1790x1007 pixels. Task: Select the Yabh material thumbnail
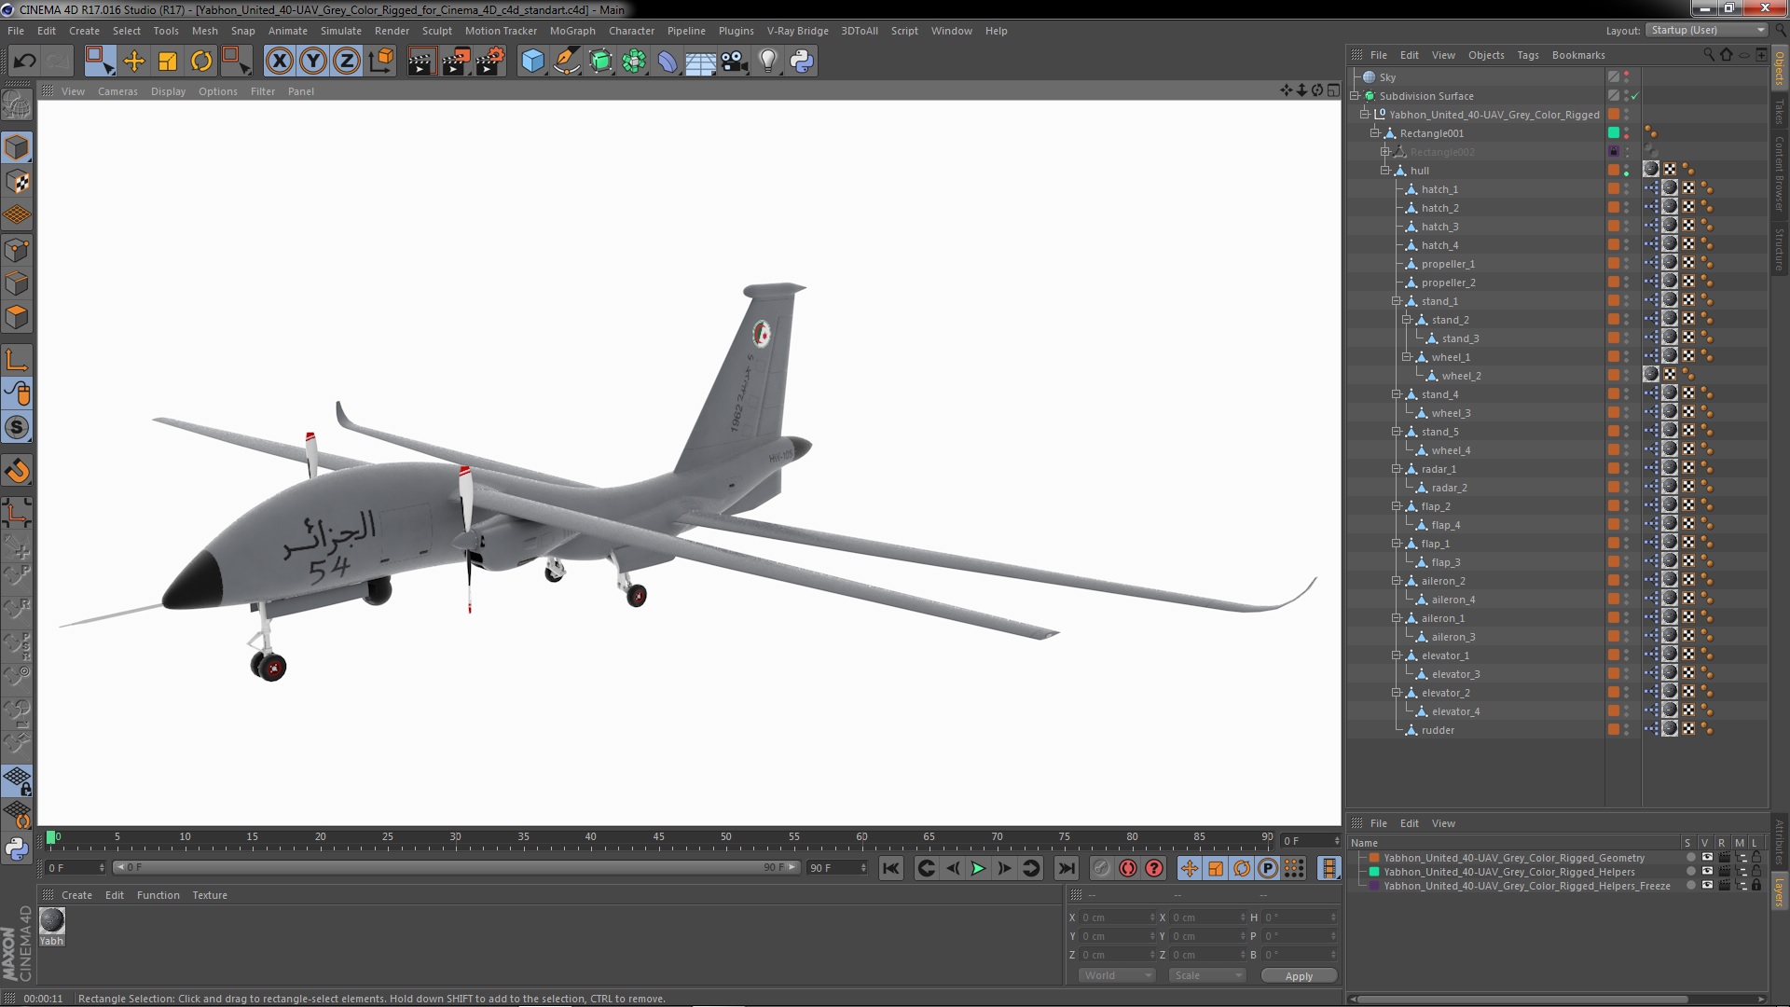coord(52,920)
